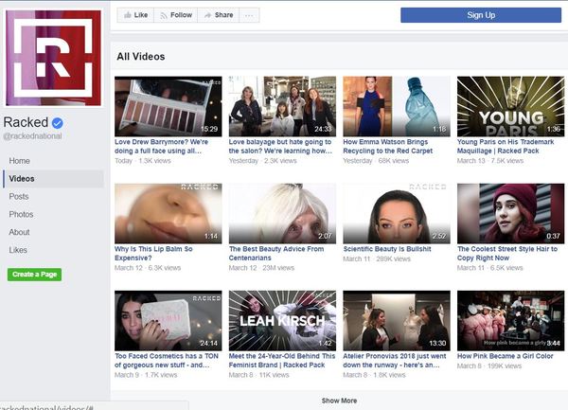The image size is (568, 410).
Task: Click the 'Yesterday · 68K views' text
Action: point(376,161)
